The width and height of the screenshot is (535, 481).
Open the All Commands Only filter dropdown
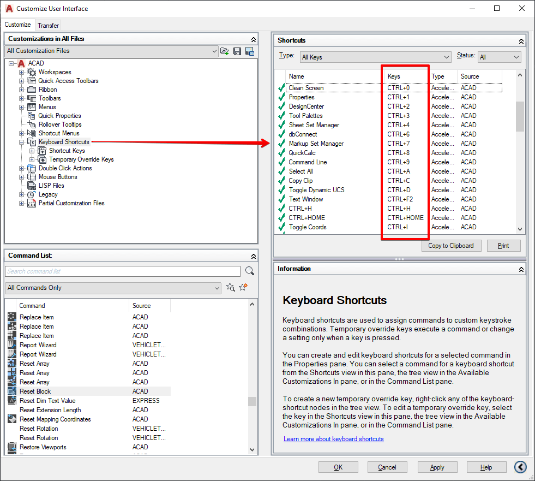pos(113,288)
